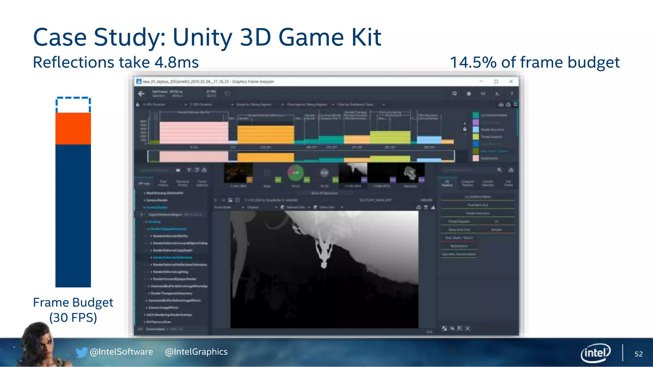
Task: Open the Selected Calls dropdown
Action: point(296,207)
